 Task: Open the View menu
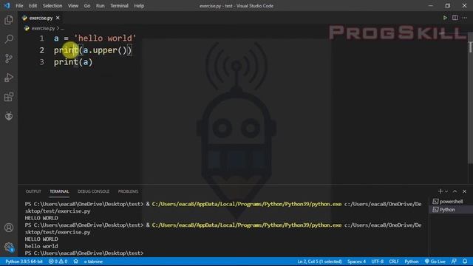[72, 6]
